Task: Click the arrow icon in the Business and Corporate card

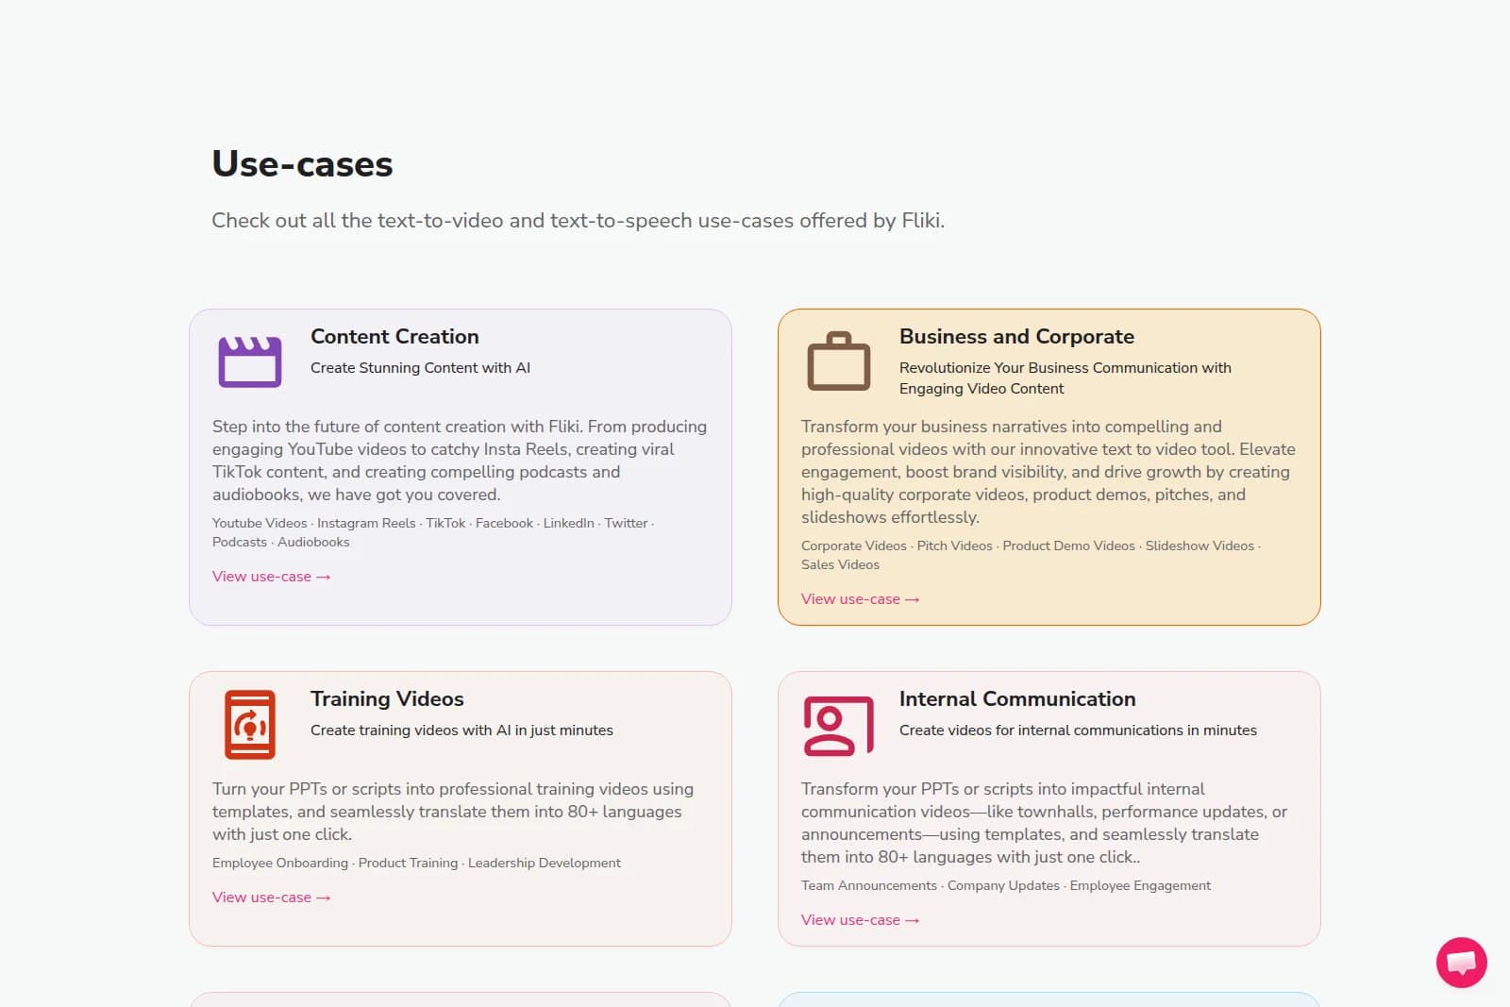Action: [x=911, y=598]
